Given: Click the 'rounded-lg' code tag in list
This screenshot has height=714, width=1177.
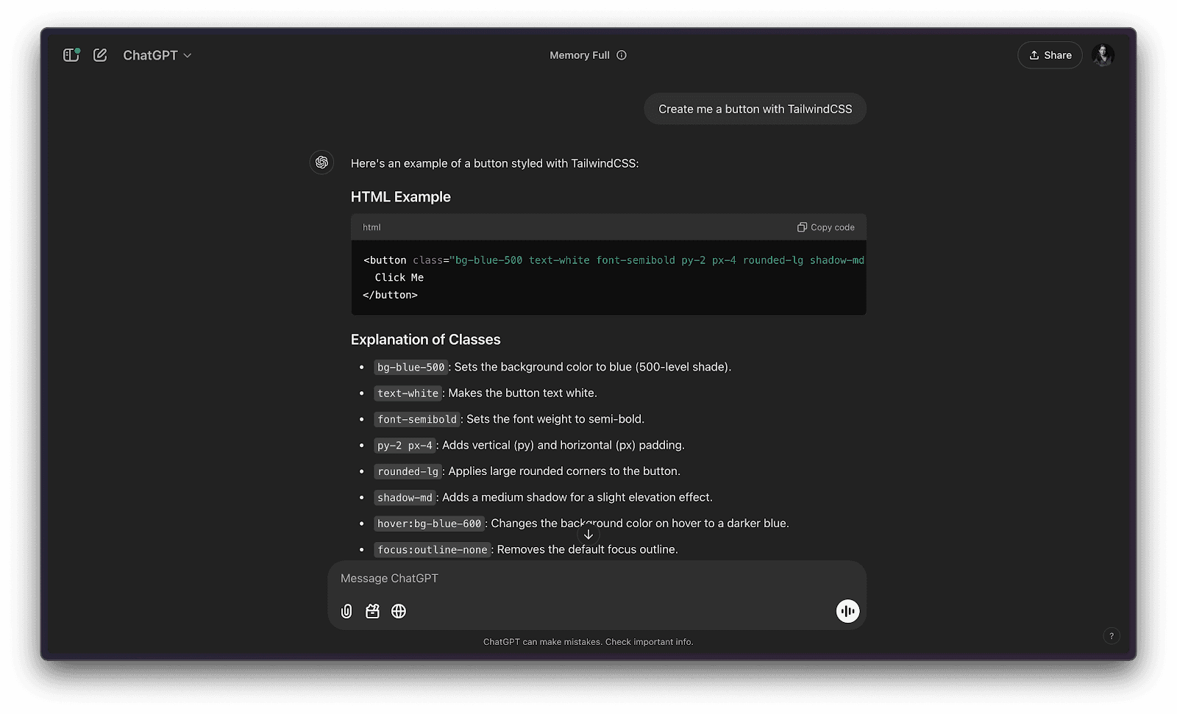Looking at the screenshot, I should coord(408,471).
